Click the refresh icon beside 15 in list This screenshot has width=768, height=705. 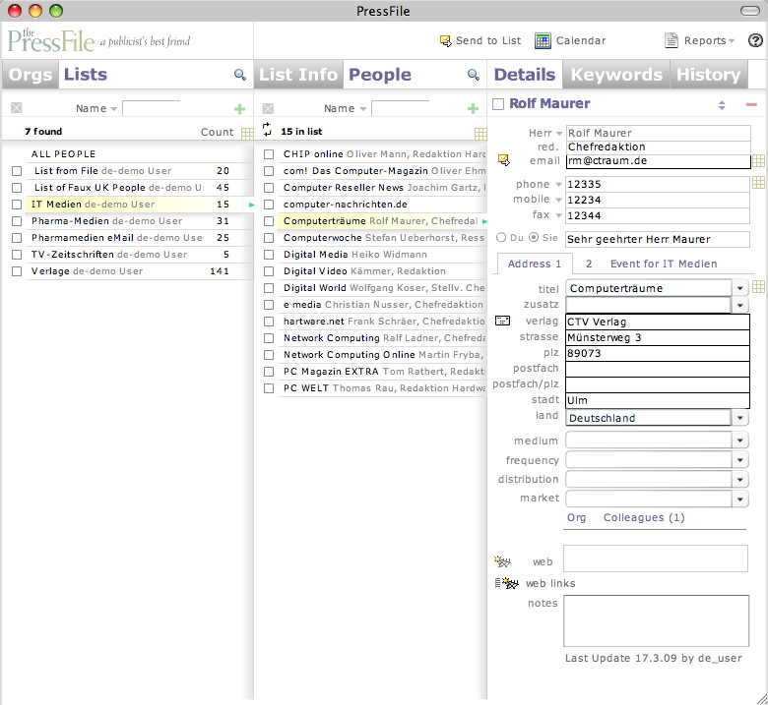pos(266,130)
